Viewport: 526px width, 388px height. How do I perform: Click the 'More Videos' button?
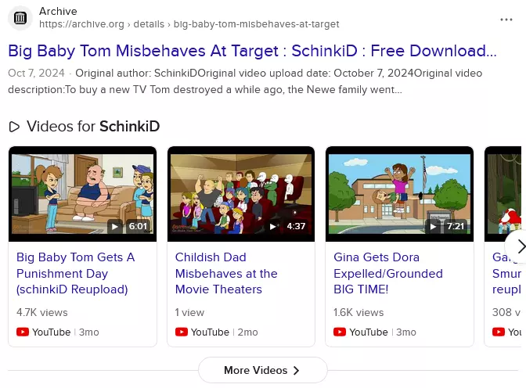coord(263,370)
